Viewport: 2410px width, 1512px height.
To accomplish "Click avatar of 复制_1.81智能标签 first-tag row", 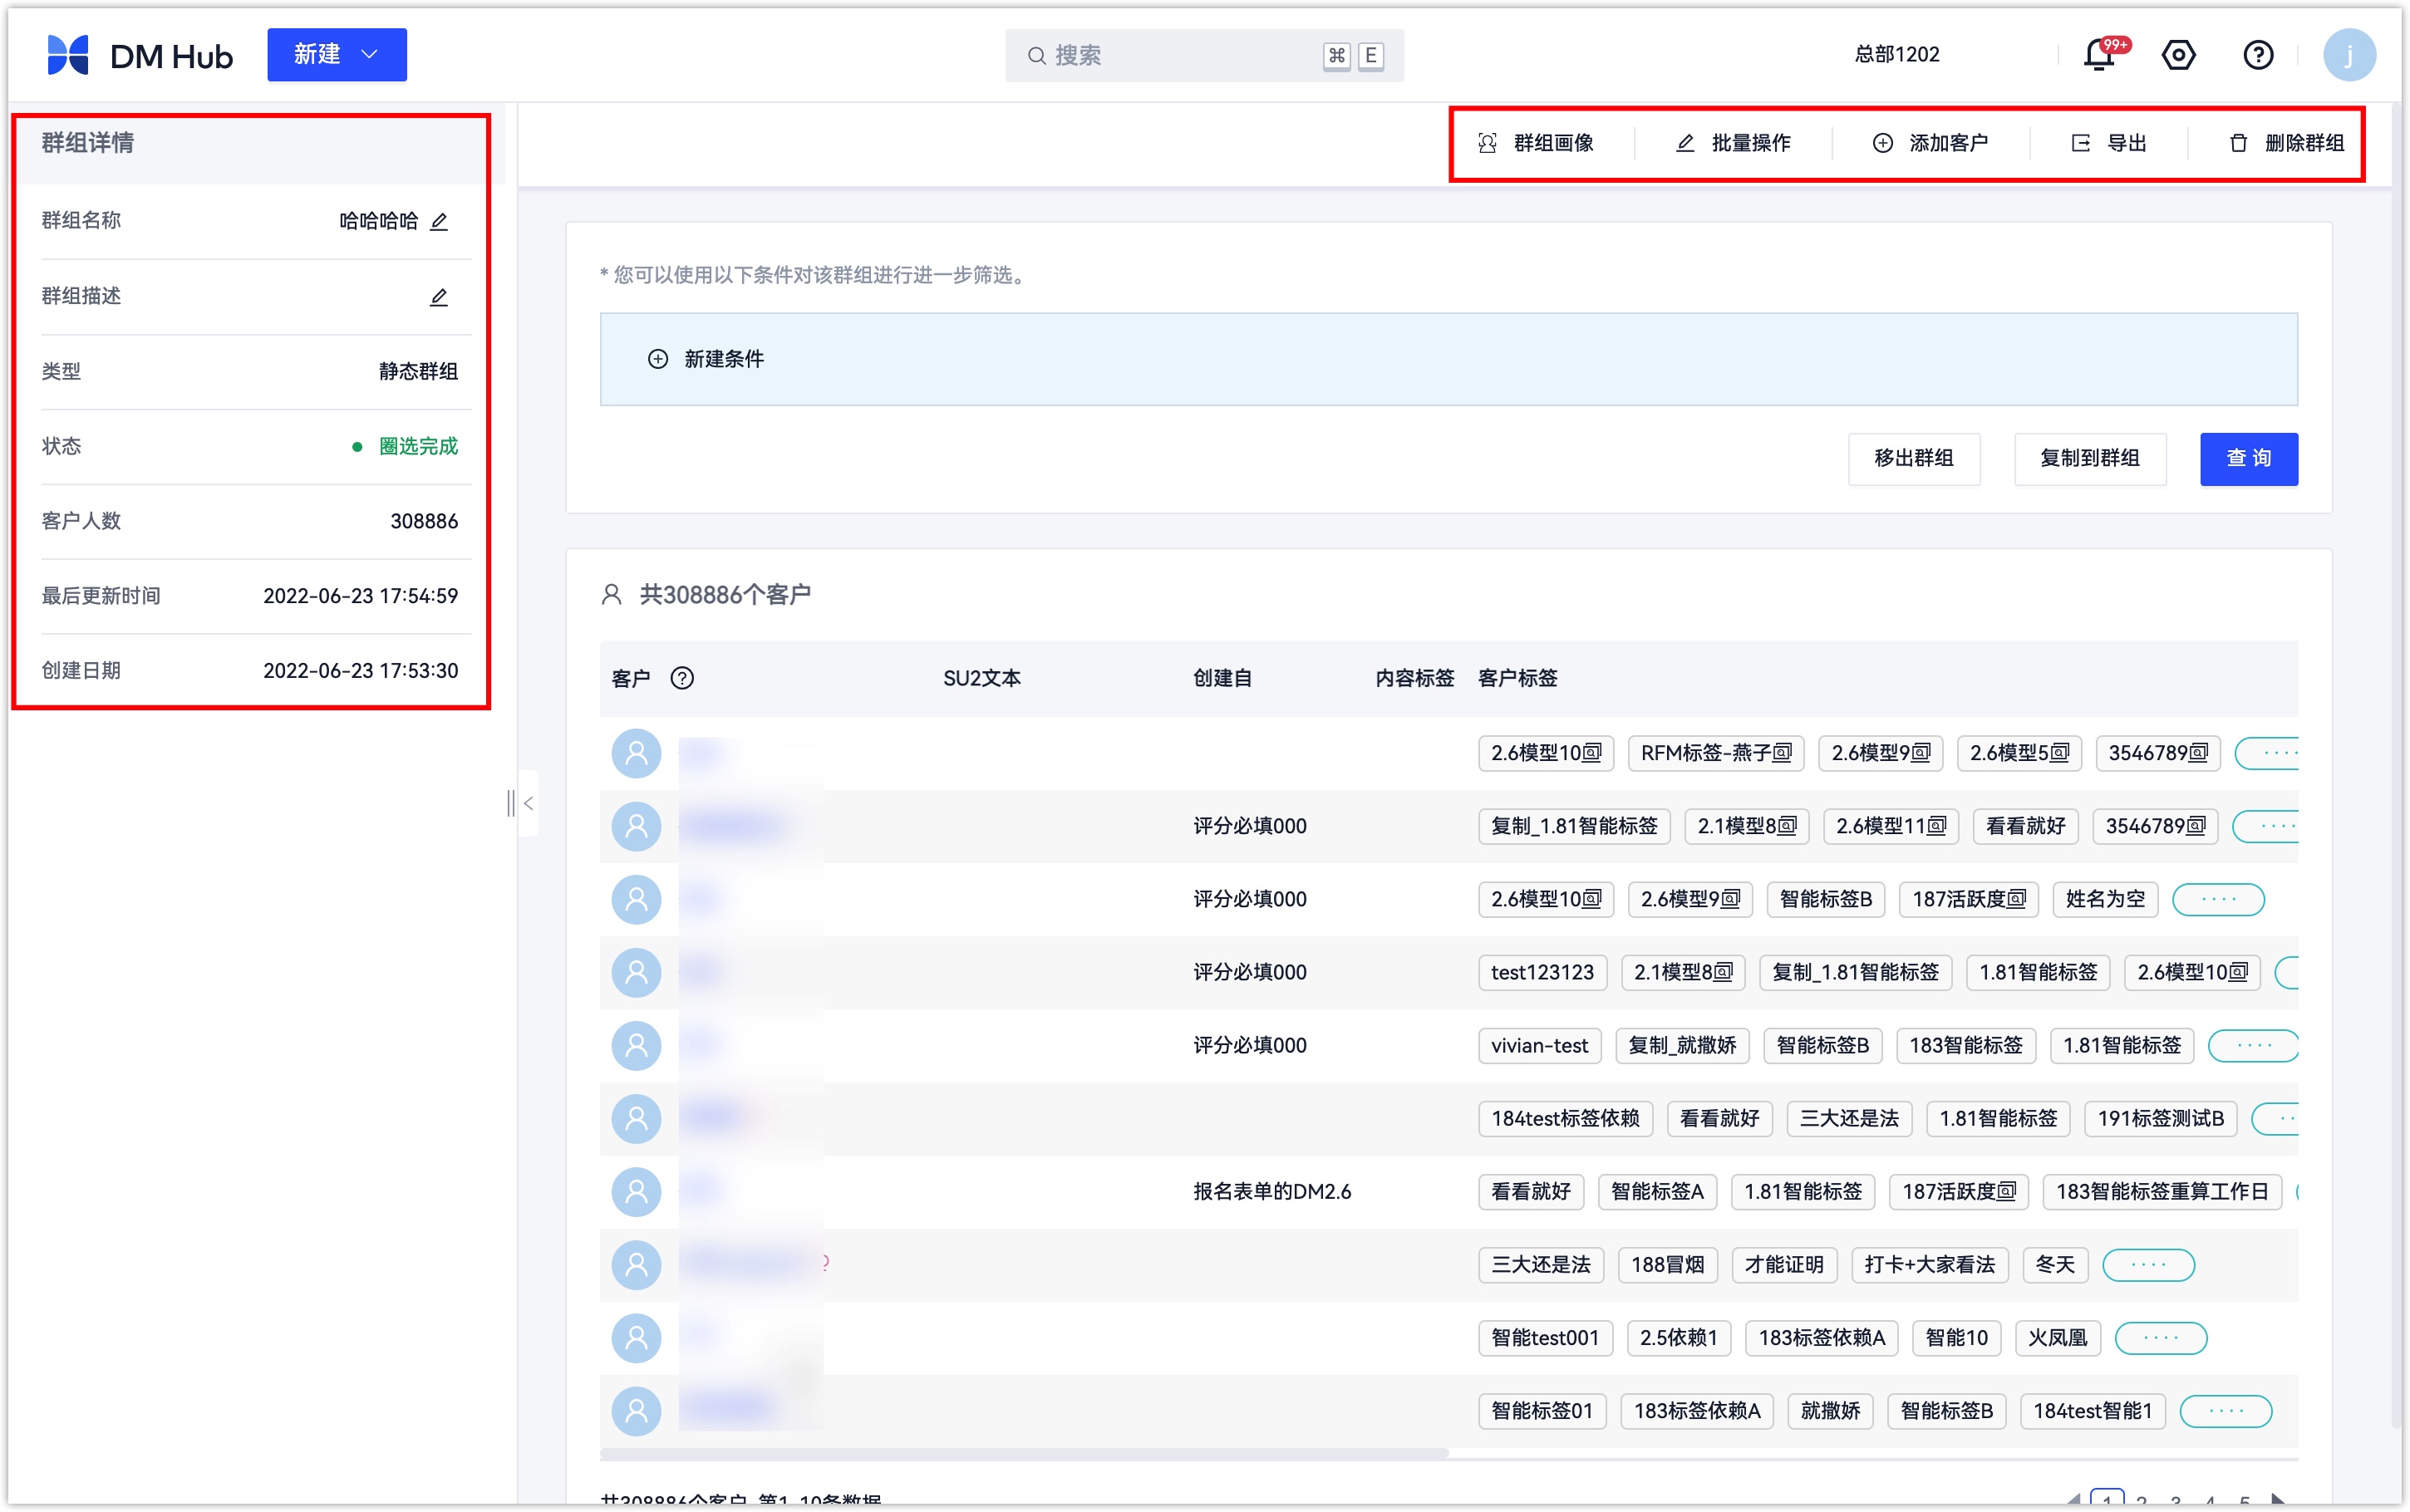I will coord(636,826).
